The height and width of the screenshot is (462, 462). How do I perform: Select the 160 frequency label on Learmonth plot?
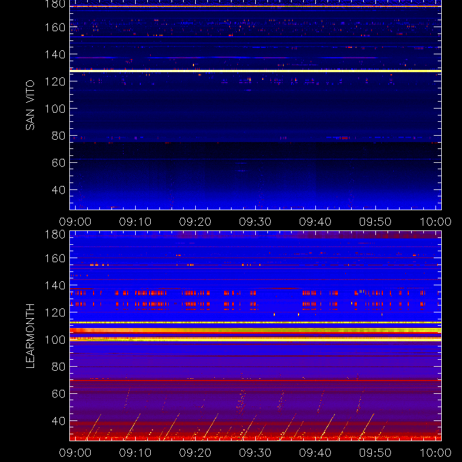55,258
